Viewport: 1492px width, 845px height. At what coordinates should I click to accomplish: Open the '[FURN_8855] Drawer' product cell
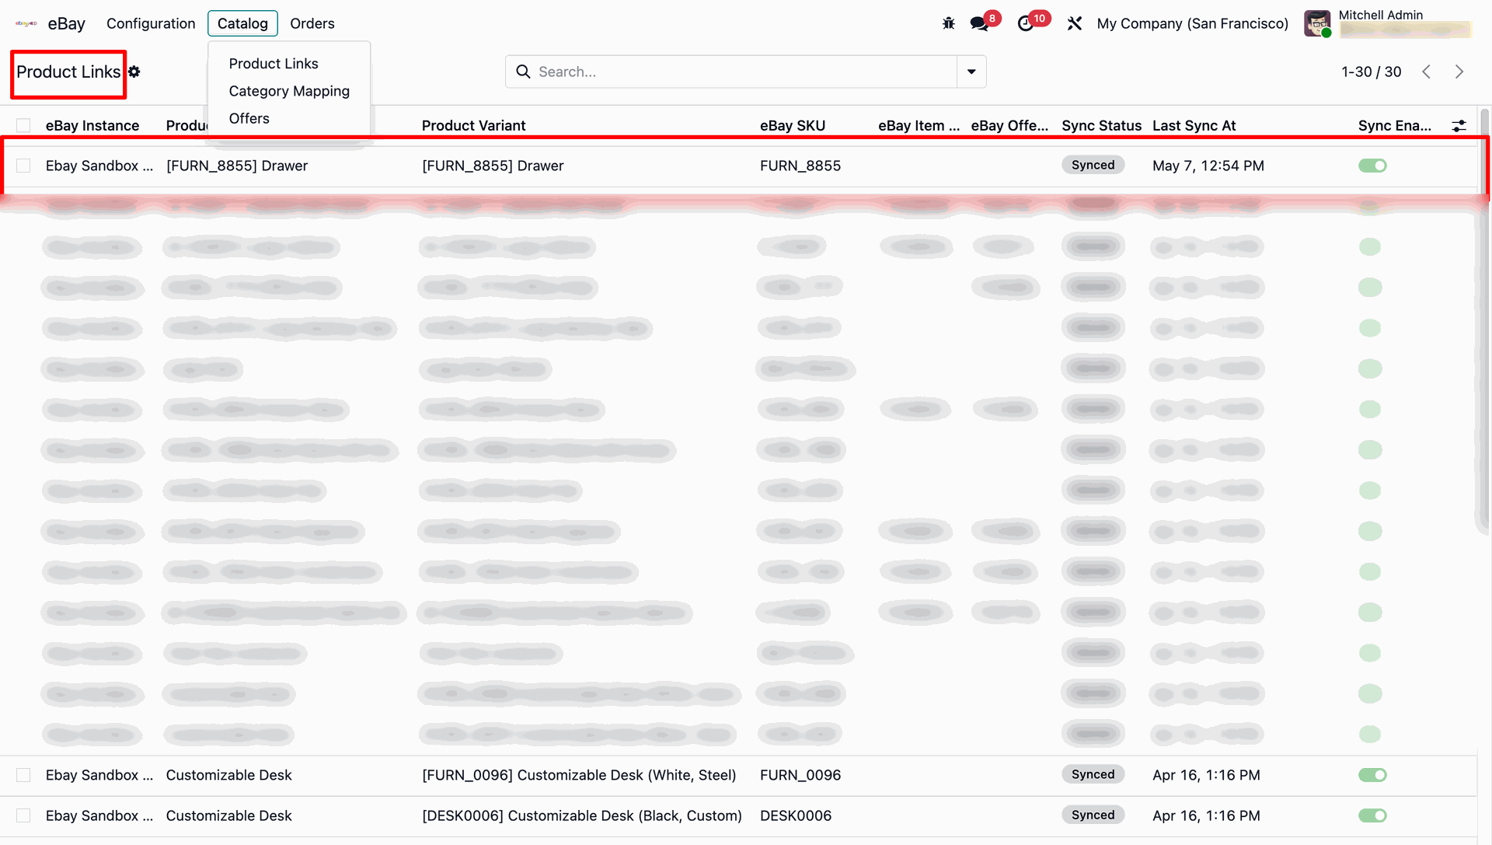click(x=237, y=166)
